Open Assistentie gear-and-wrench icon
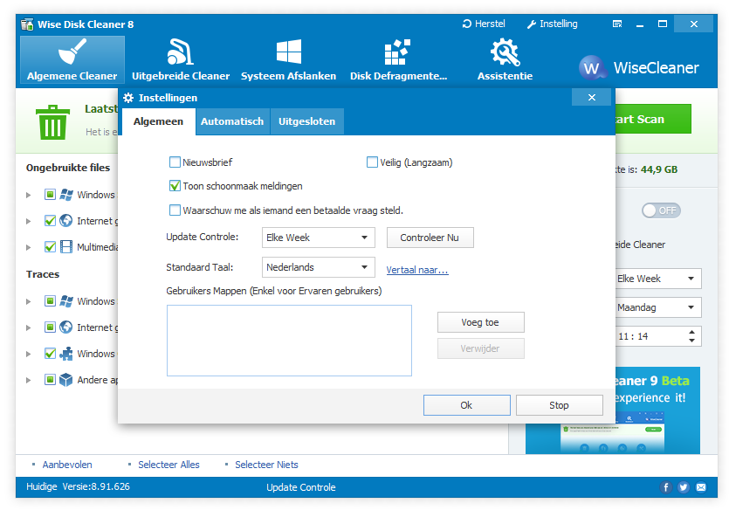 (505, 52)
